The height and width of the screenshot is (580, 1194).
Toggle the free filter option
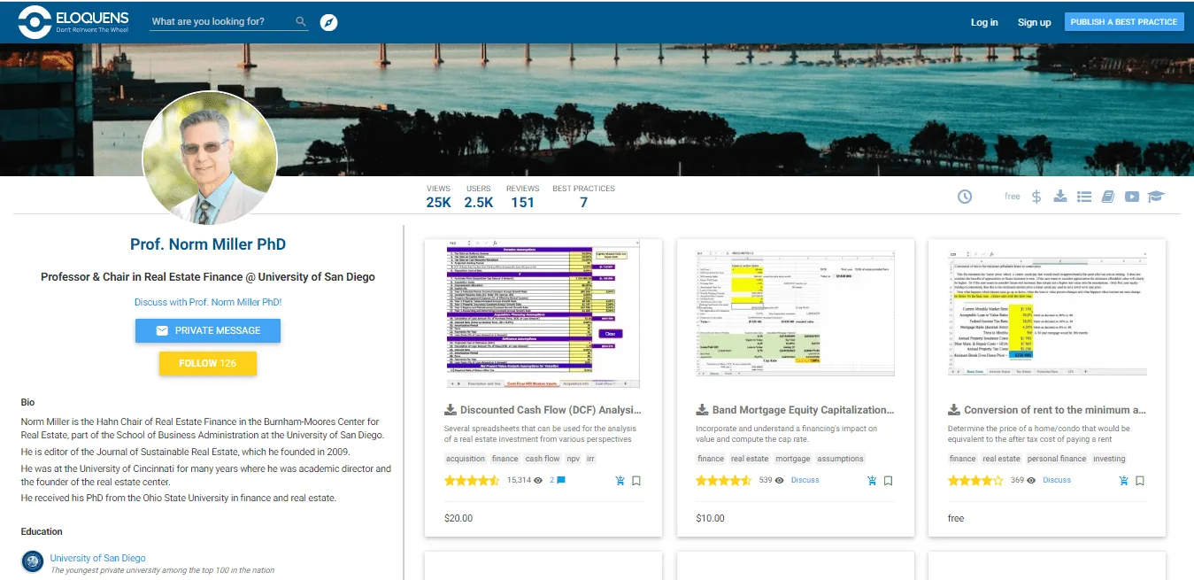(1013, 197)
